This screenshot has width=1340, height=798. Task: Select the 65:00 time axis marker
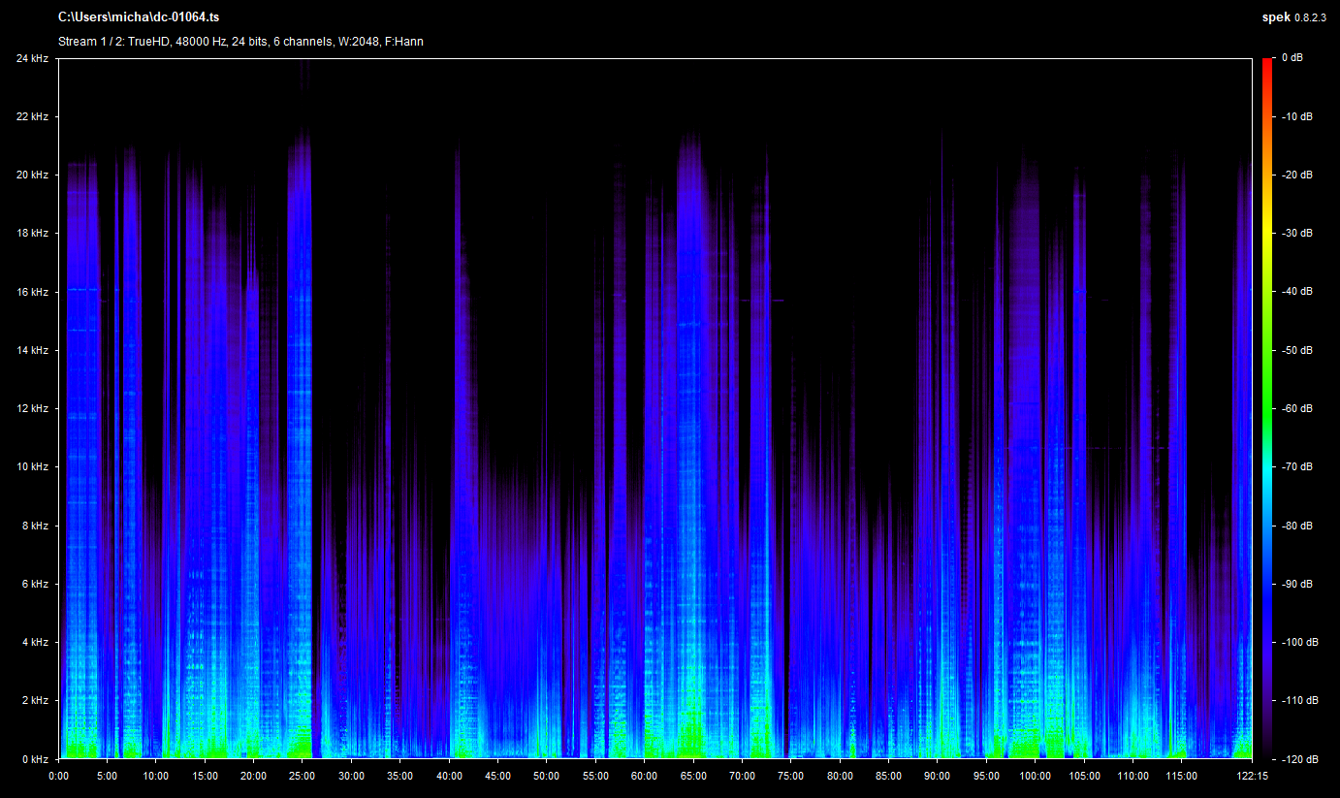692,776
